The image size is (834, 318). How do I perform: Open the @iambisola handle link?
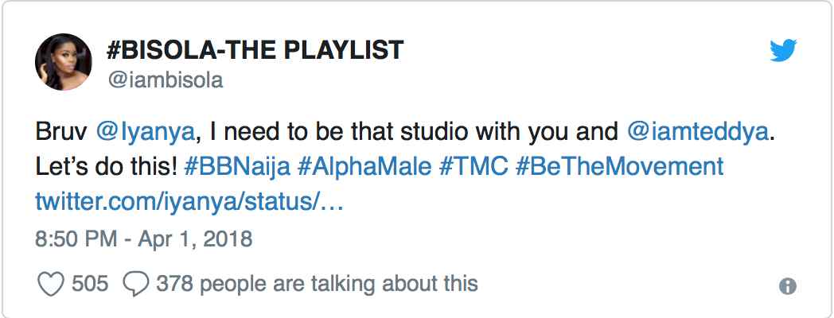165,79
